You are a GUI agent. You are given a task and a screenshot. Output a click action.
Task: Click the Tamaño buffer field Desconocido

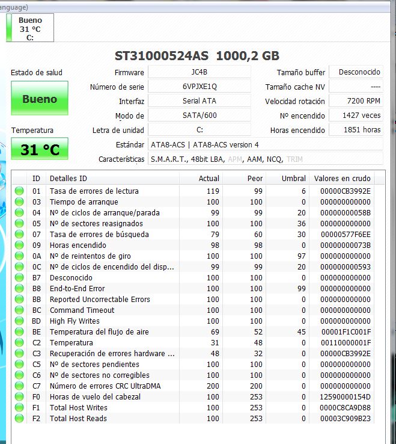[356, 72]
